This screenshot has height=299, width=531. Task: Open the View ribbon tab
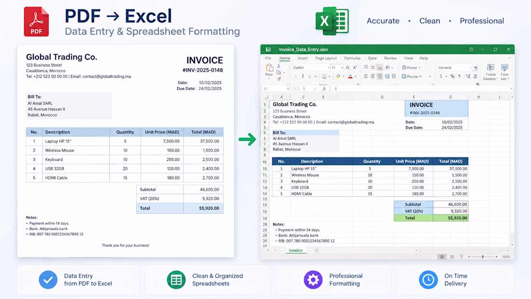tap(408, 58)
